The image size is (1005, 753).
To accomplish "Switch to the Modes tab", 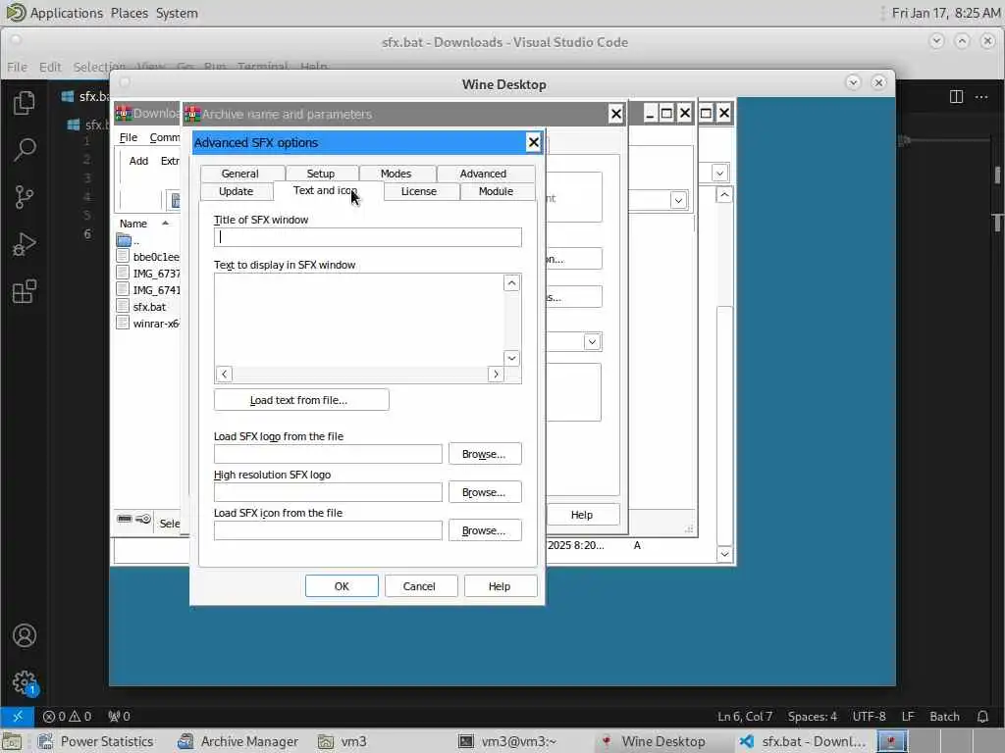I will [x=396, y=174].
